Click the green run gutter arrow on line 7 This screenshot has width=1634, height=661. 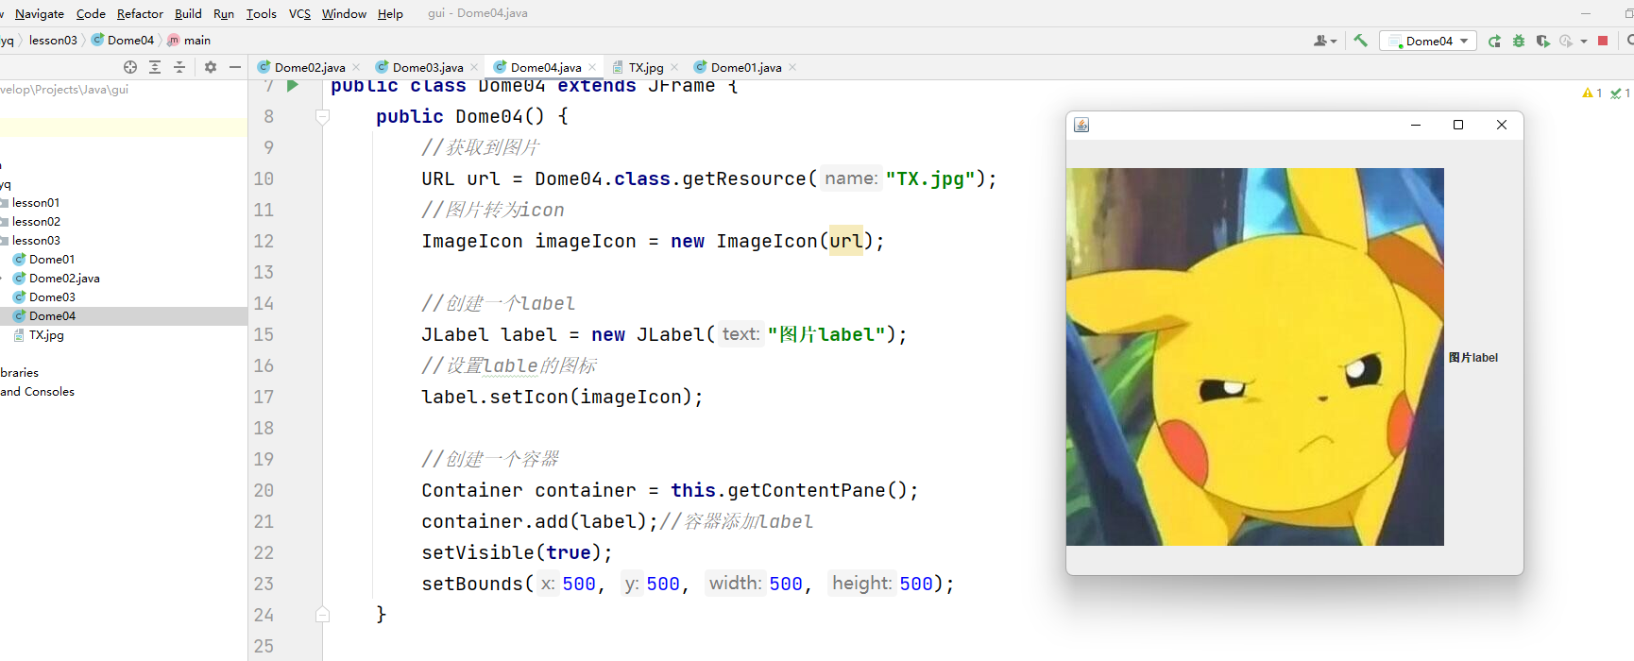293,86
